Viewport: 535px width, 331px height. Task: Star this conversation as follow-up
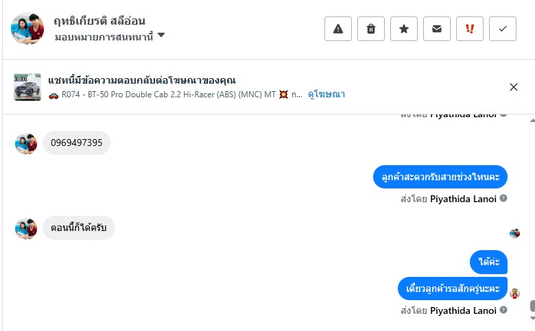(x=404, y=29)
